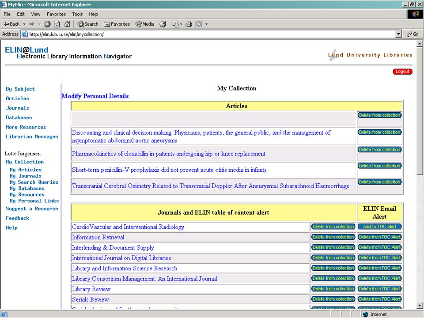Delete Discounting and clinical decision article
Viewport: 424px width, 318px height.
380,132
